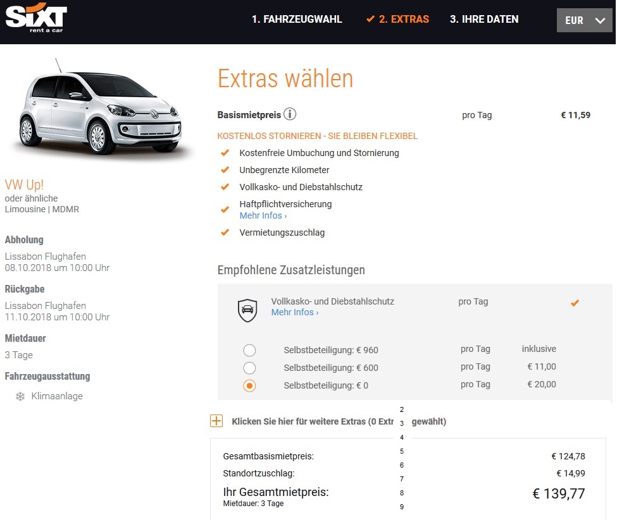Screen dimensions: 617x520
Task: Open Mehr Infos for Vollkasko- und Diebstahlschutz
Action: tap(294, 312)
